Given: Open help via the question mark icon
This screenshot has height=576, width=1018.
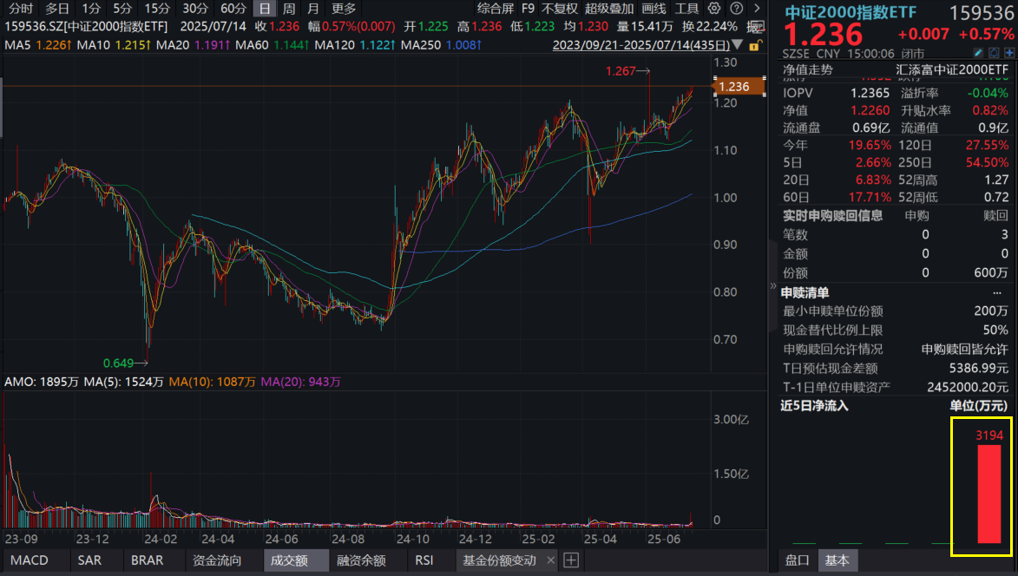Looking at the screenshot, I should pos(736,9).
